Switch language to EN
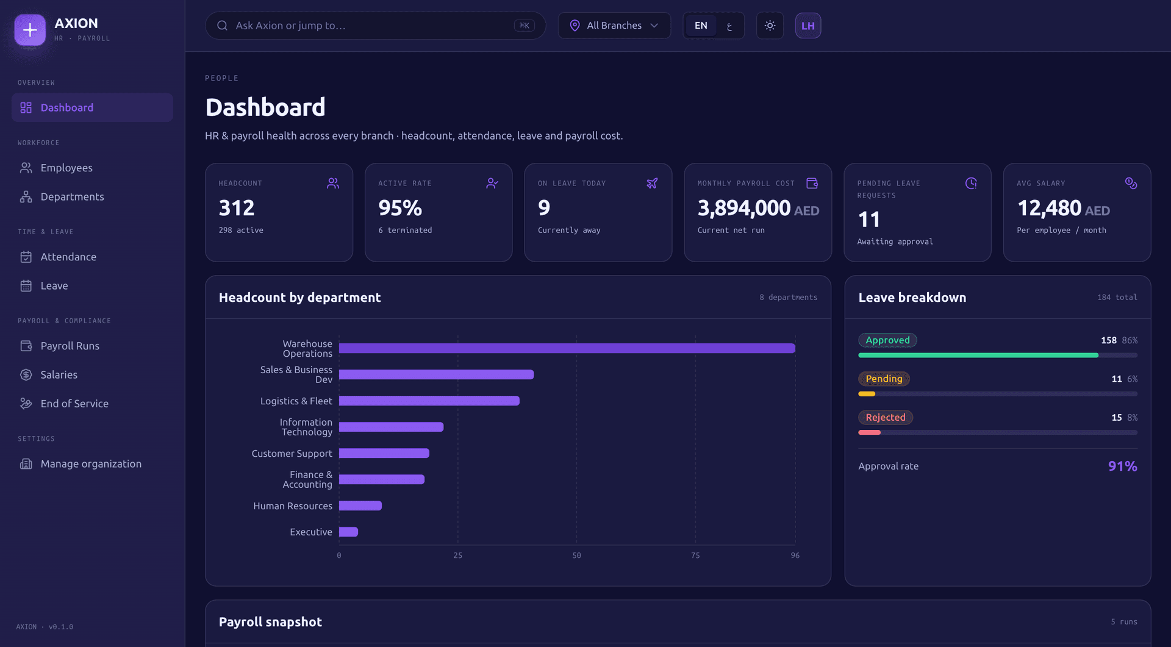Image resolution: width=1171 pixels, height=647 pixels. pyautogui.click(x=701, y=26)
